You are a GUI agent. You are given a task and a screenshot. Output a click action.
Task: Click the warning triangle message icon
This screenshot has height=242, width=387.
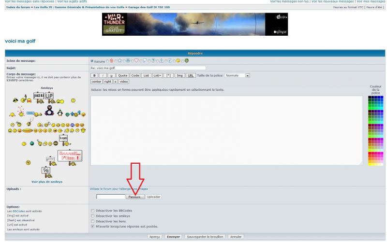pyautogui.click(x=162, y=61)
